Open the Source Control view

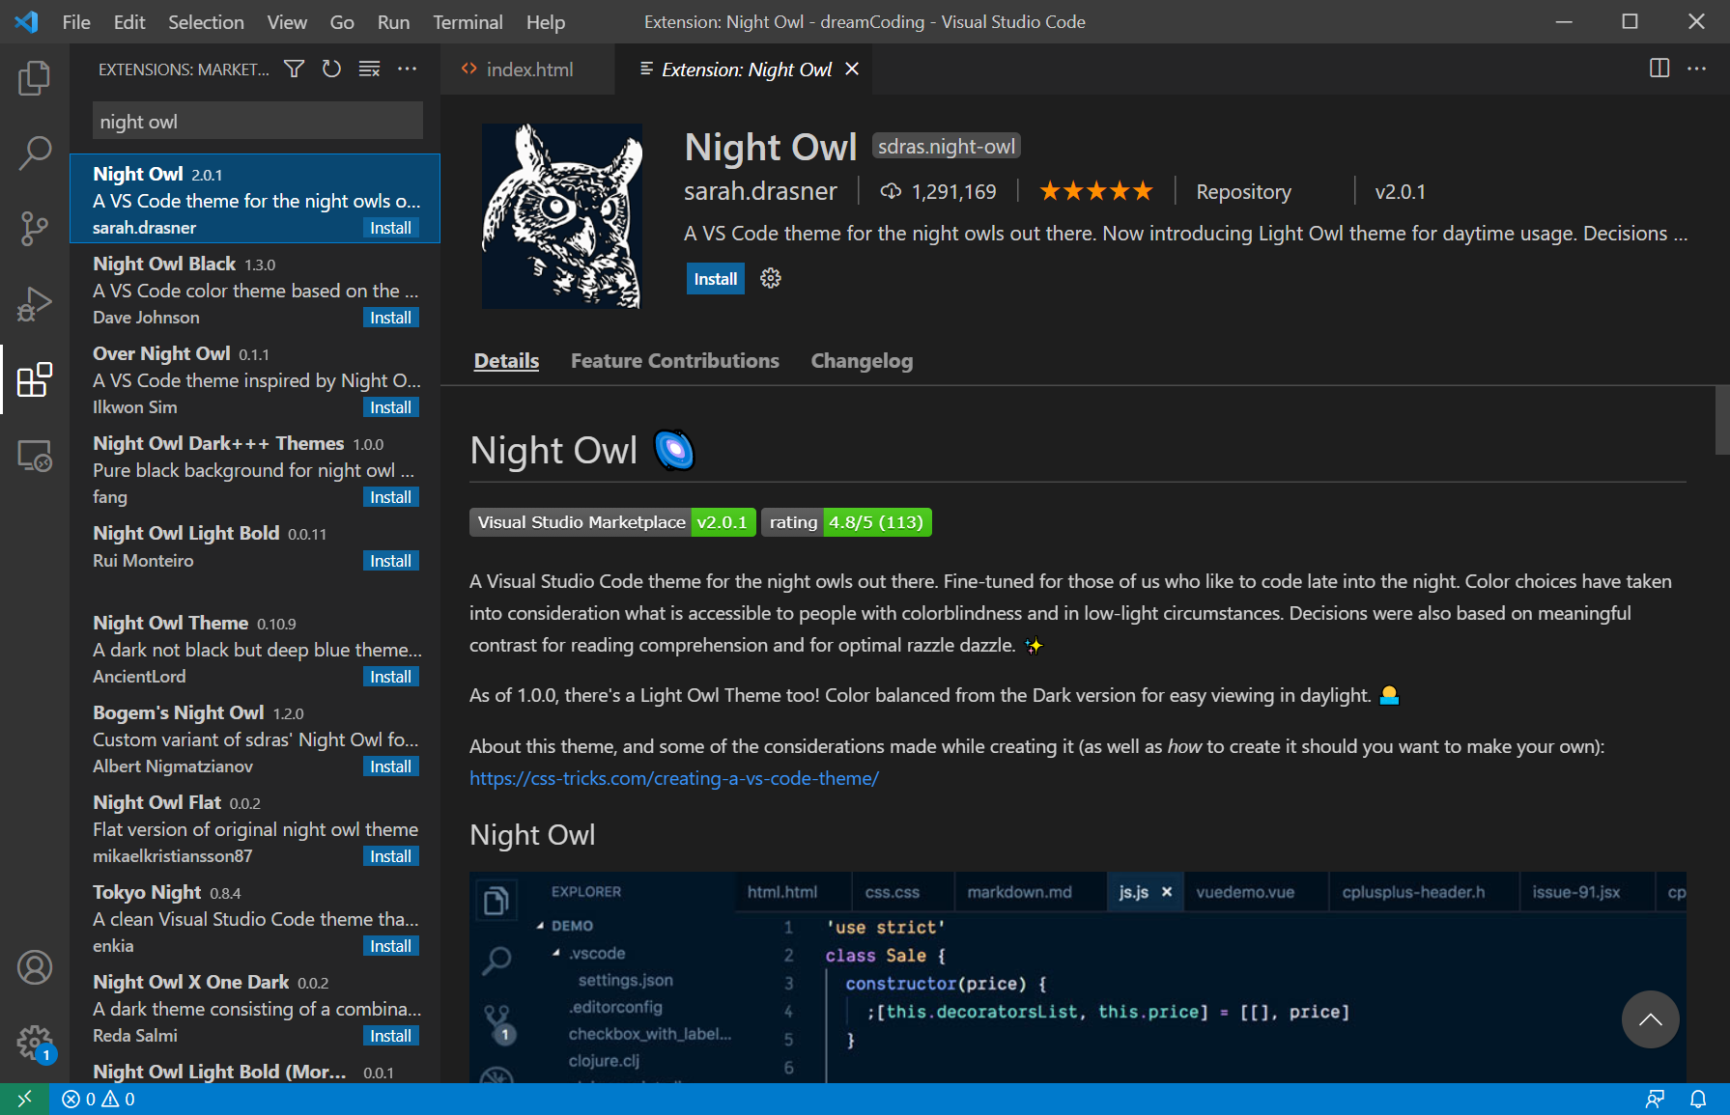click(35, 229)
